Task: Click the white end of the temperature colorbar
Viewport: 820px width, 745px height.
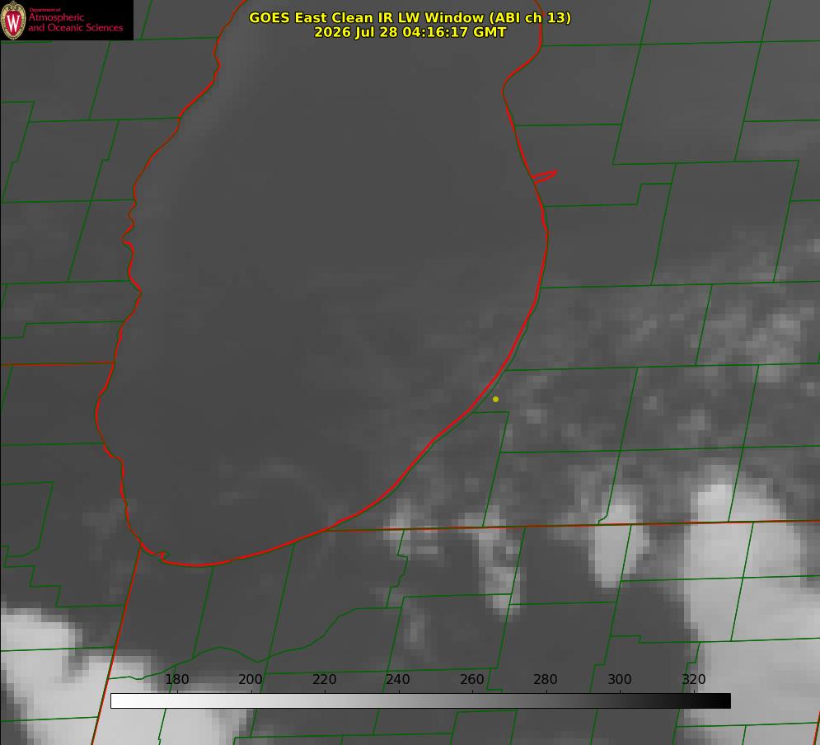Action: pyautogui.click(x=125, y=701)
